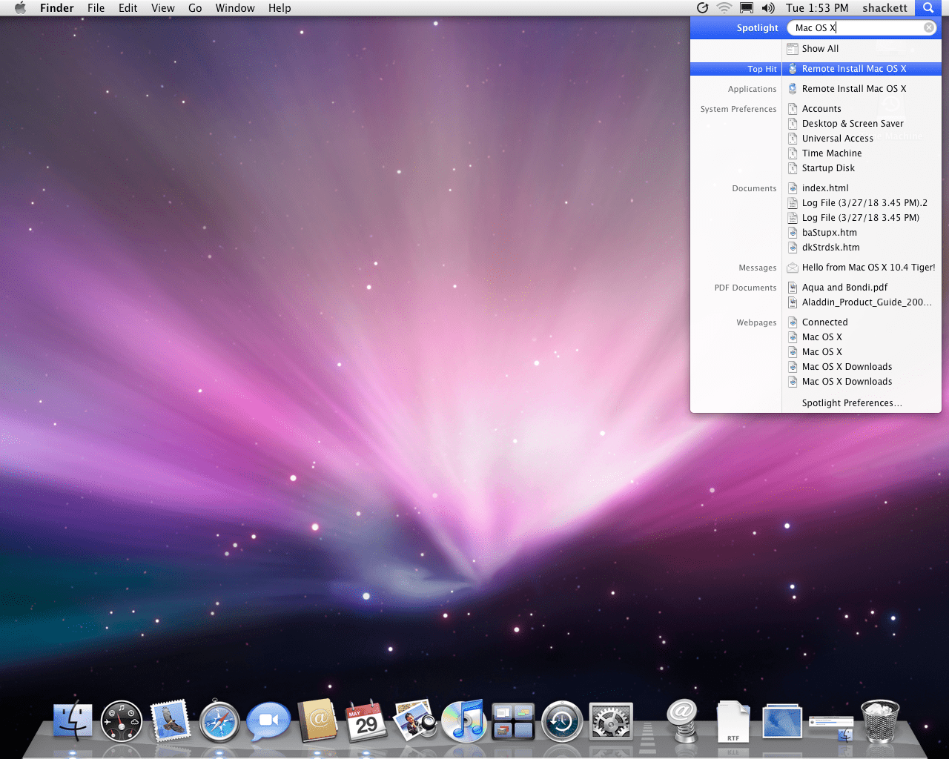Image resolution: width=949 pixels, height=759 pixels.
Task: Open the Wi-Fi status menu
Action: [x=724, y=8]
